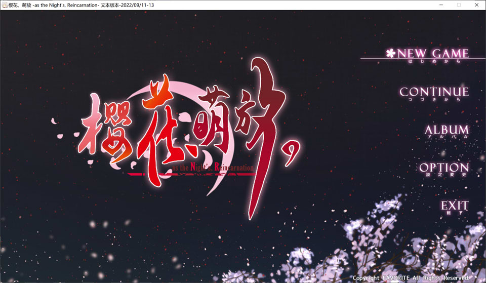Click the アルバム subtitle under ALBUM
The height and width of the screenshot is (283, 486).
tap(448, 138)
